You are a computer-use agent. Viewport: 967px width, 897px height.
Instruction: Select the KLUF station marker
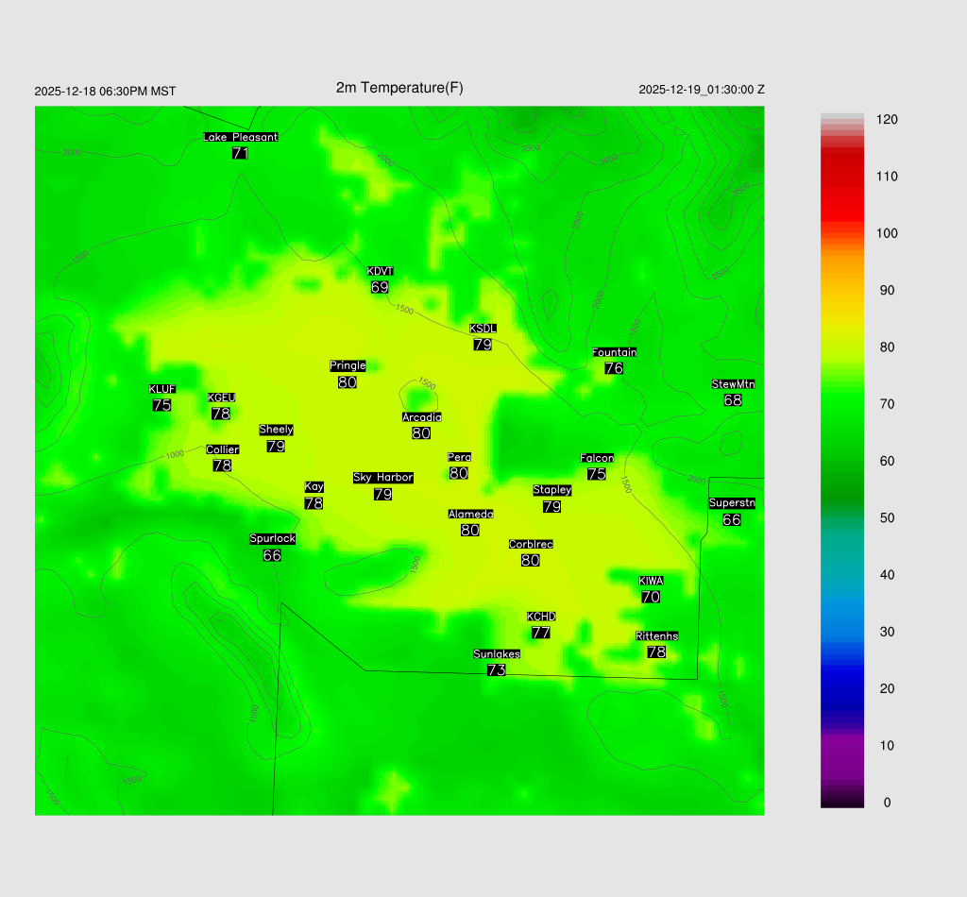click(x=161, y=398)
